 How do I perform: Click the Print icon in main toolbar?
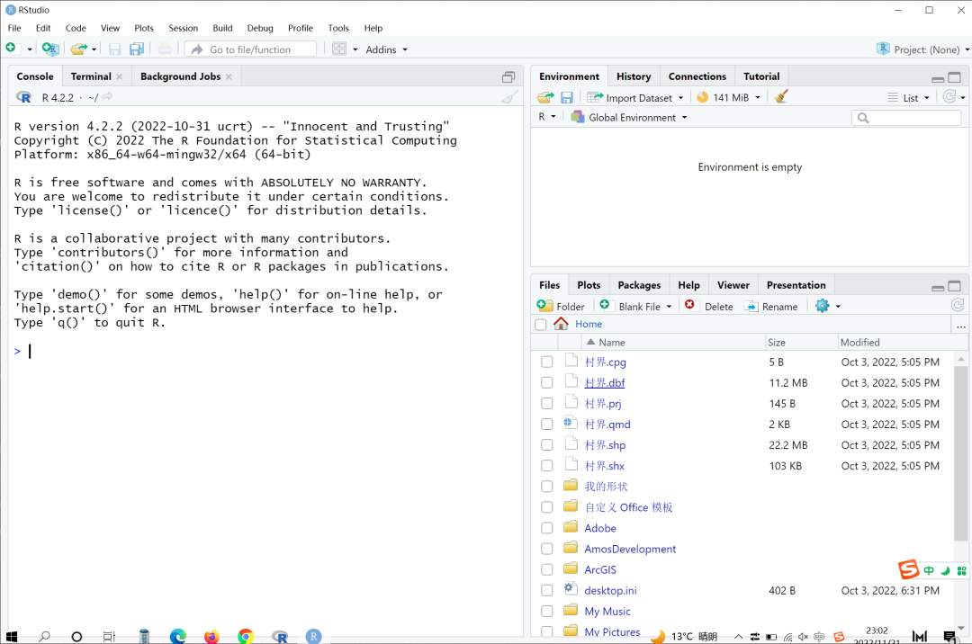click(165, 49)
